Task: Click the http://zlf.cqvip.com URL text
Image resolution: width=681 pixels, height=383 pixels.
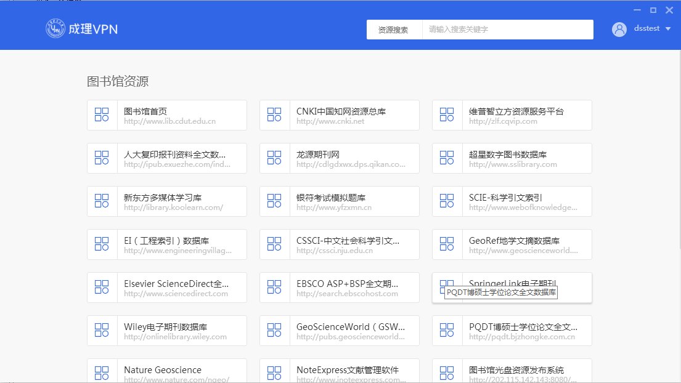Action: pyautogui.click(x=503, y=121)
